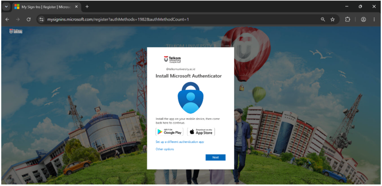This screenshot has width=382, height=186.
Task: Open Chrome's three-dot menu
Action: point(374,19)
